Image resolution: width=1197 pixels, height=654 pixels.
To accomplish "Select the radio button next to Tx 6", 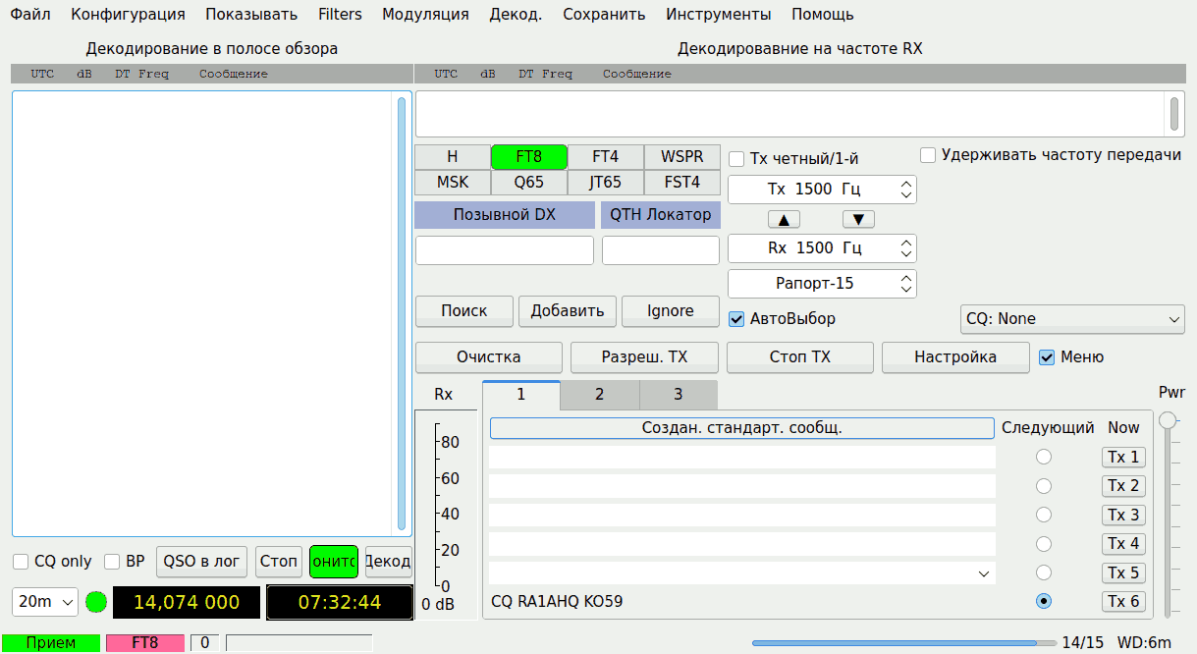I will [1044, 601].
